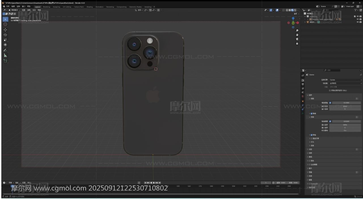Image resolution: width=363 pixels, height=199 pixels.
Task: Click the lock camera to view icon
Action: (x=297, y=43)
